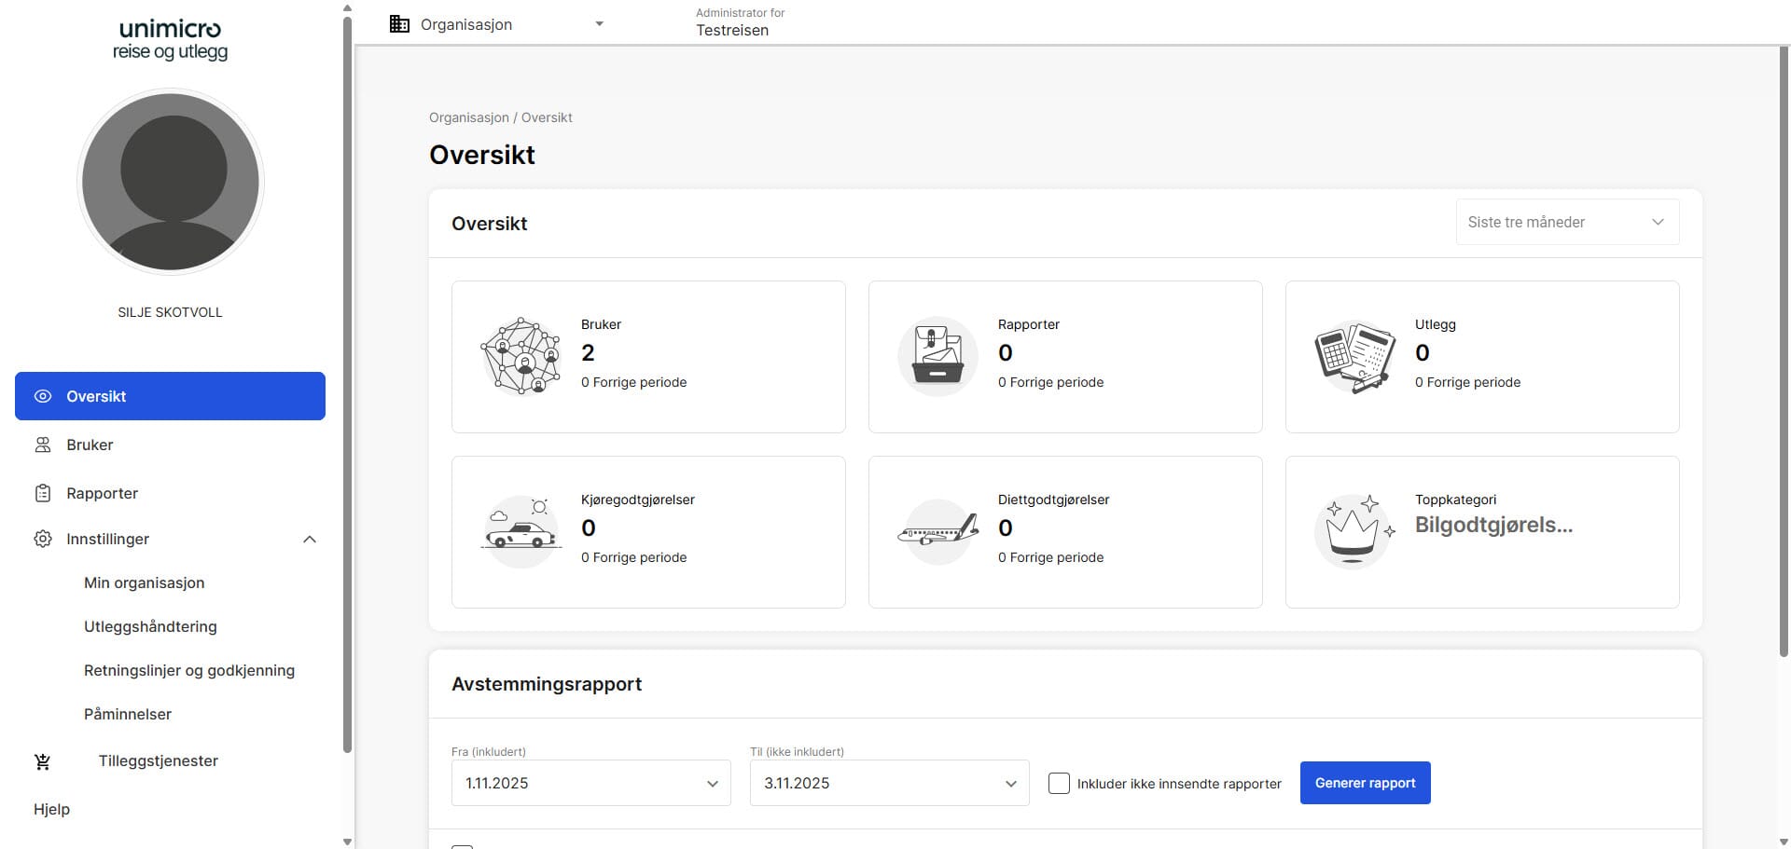Viewport: 1791px width, 849px height.
Task: Collapse the Innstillinger menu chevron
Action: tap(310, 540)
